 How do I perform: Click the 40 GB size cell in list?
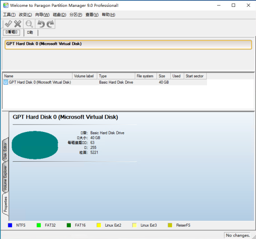pyautogui.click(x=164, y=82)
